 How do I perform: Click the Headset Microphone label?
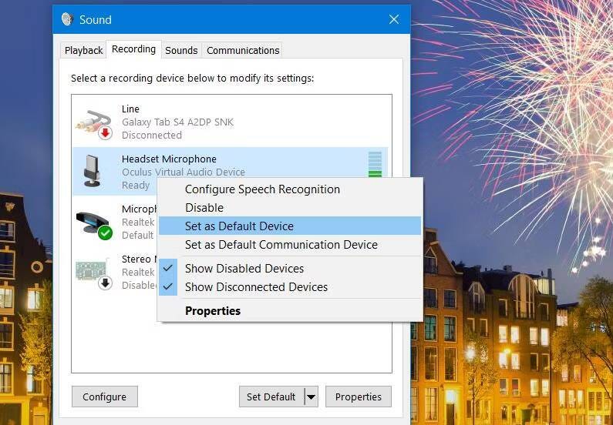(x=169, y=159)
